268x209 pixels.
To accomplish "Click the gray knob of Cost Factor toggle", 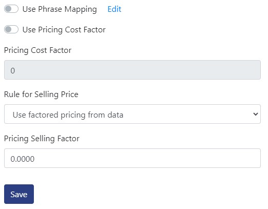I will [8, 29].
